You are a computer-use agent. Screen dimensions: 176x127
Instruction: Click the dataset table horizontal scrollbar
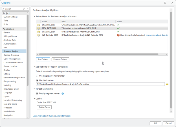coord(99,54)
